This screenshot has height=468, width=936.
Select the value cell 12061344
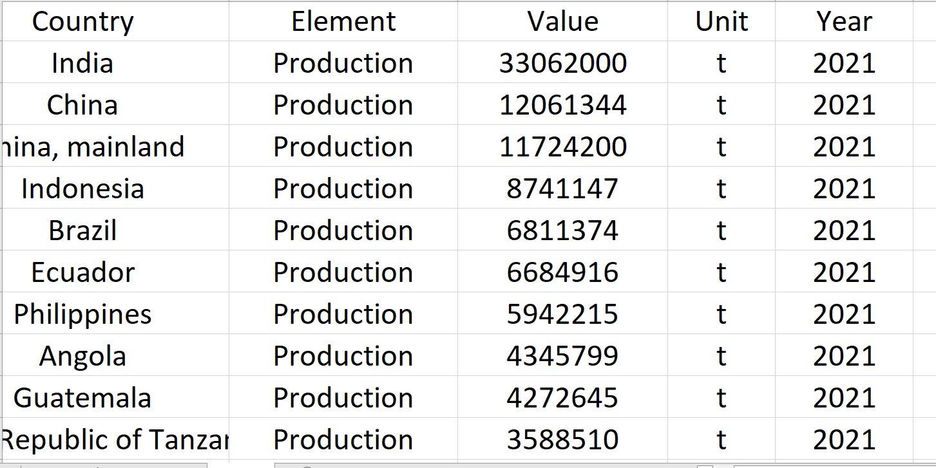coord(562,104)
